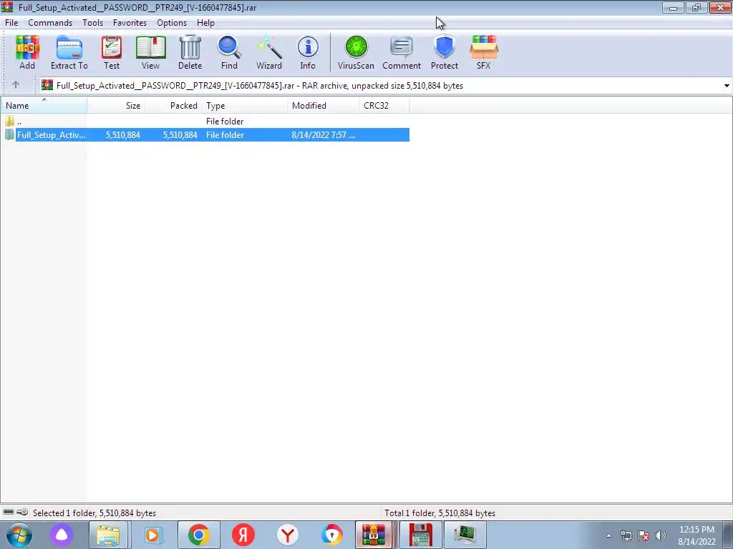Screen dimensions: 733x549
Task: Click 'Selected 1 folder' status text
Action: (94, 513)
